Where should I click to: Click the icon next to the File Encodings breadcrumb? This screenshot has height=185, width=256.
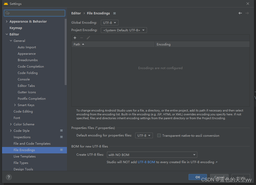click(x=114, y=13)
